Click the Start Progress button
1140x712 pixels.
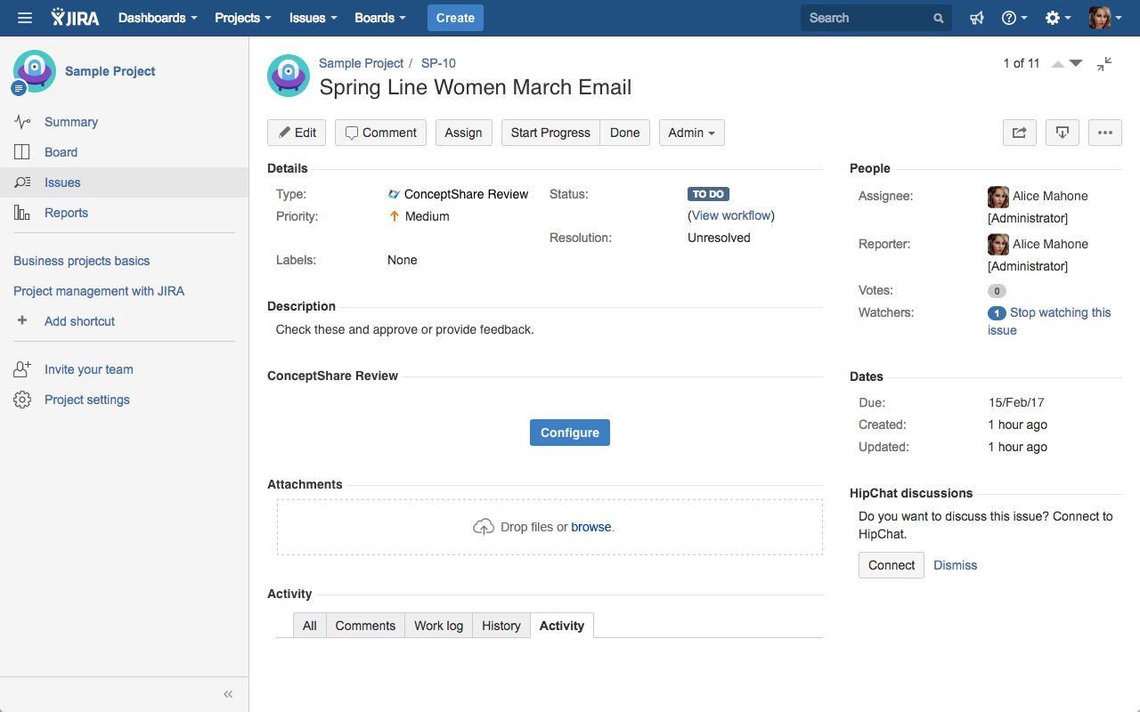click(550, 133)
